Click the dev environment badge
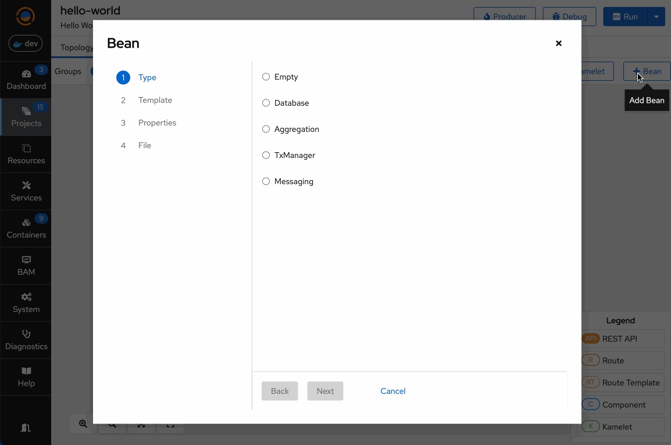 pyautogui.click(x=26, y=43)
